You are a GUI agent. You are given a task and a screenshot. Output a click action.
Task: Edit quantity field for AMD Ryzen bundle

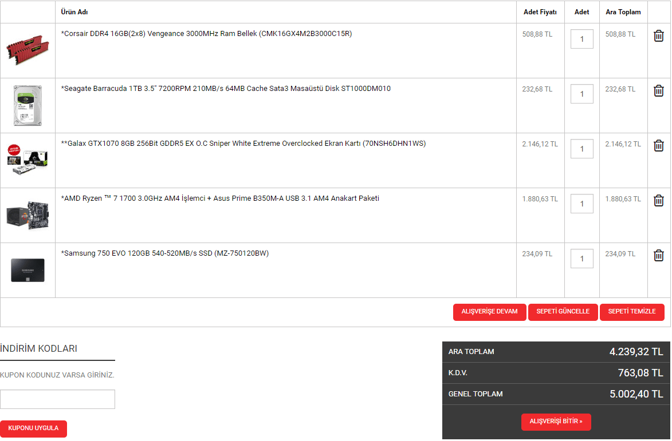click(581, 204)
